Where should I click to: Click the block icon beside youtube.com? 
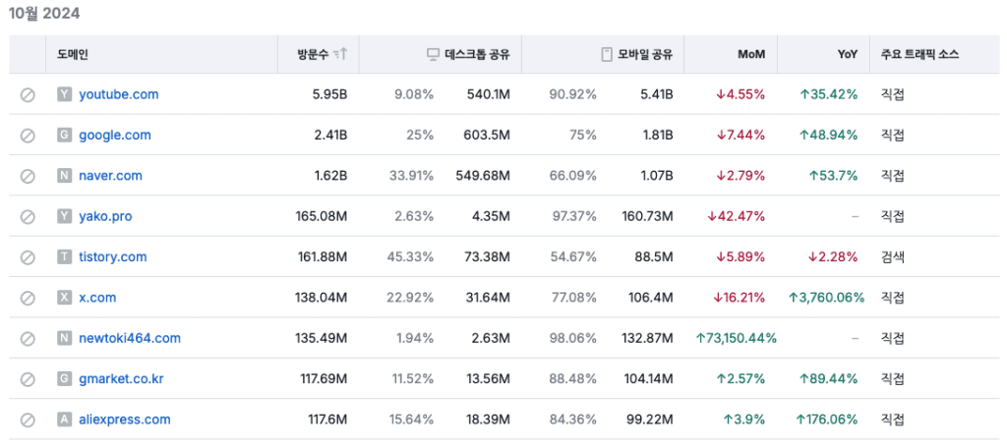(27, 95)
